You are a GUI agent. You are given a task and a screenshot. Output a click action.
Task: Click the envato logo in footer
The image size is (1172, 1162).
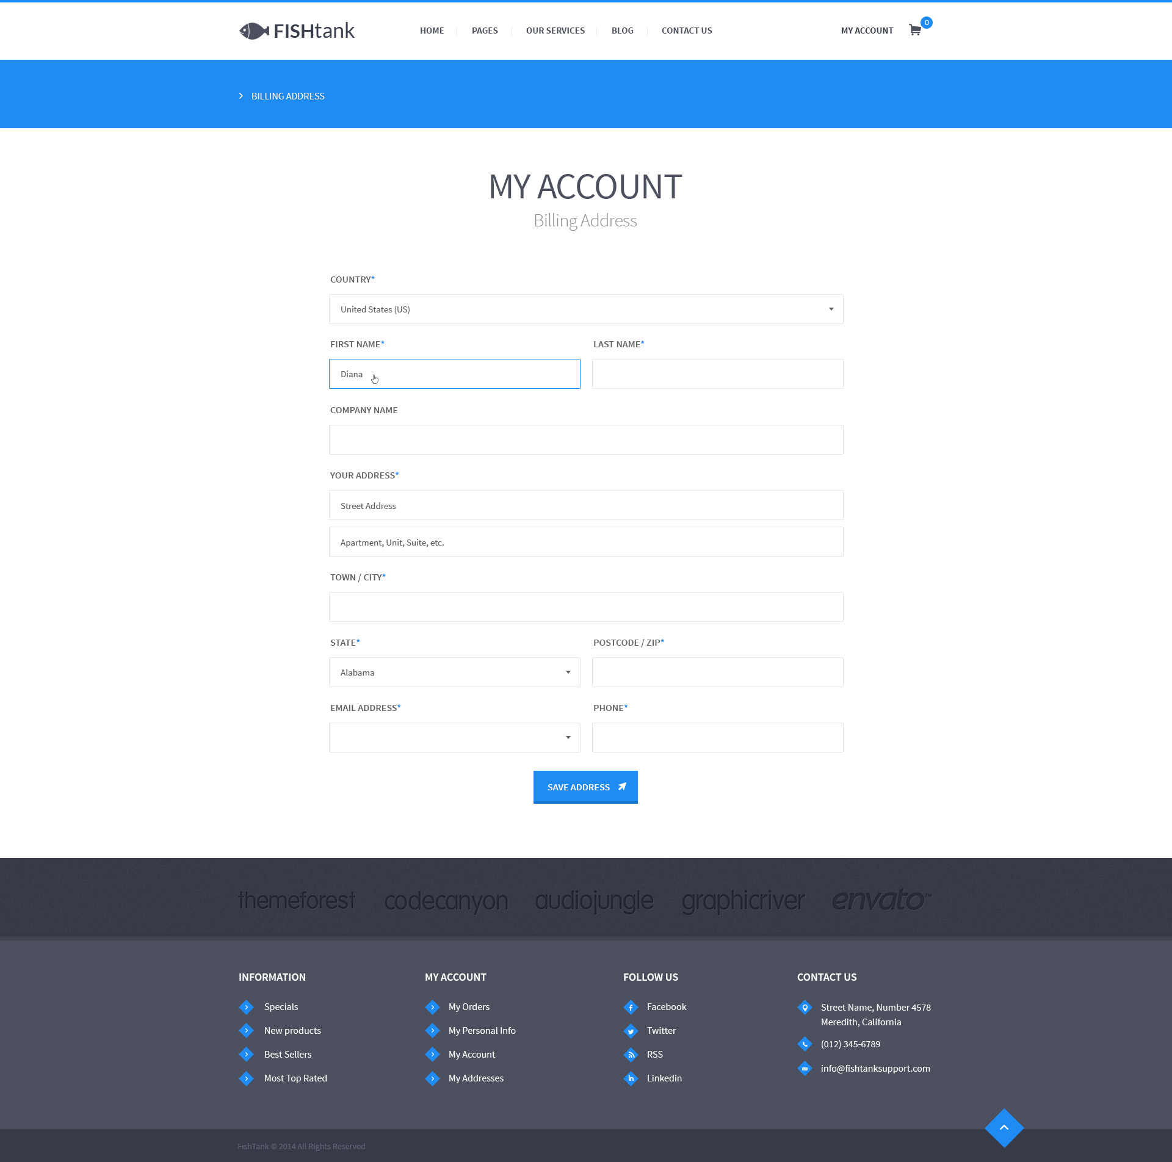tap(881, 900)
